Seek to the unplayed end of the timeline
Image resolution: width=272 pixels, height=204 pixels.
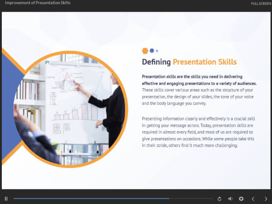pos(199,199)
